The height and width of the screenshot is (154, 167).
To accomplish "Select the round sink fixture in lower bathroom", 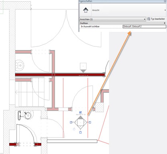I will click(x=28, y=115).
